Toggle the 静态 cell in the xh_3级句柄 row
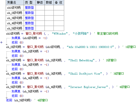139x105 pixels. pyautogui.click(x=40, y=18)
